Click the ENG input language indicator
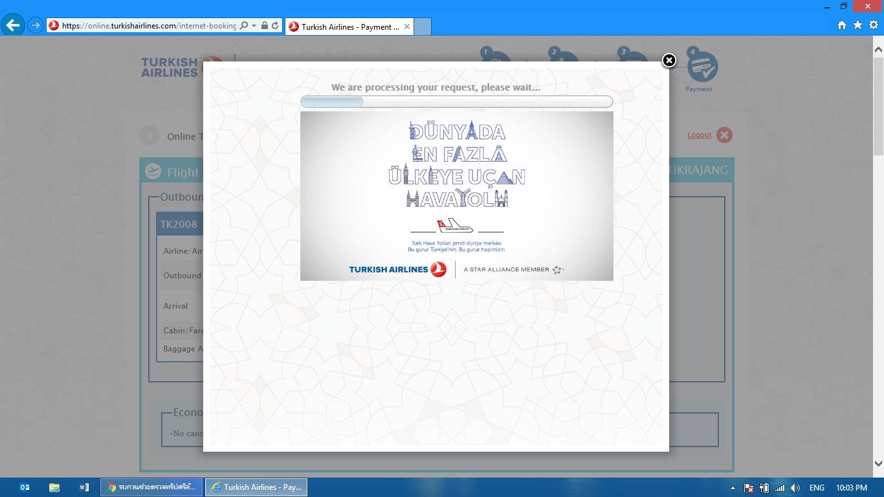This screenshot has height=497, width=884. 817,488
